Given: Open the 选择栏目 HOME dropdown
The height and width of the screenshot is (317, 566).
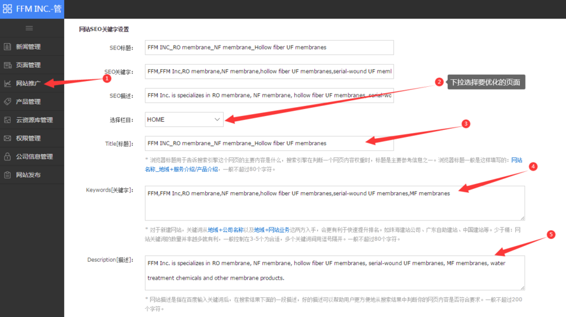Looking at the screenshot, I should point(184,119).
